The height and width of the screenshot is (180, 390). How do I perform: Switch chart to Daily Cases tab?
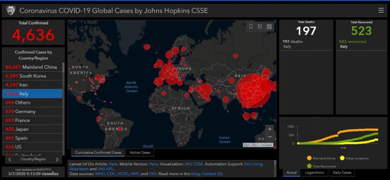click(x=343, y=172)
